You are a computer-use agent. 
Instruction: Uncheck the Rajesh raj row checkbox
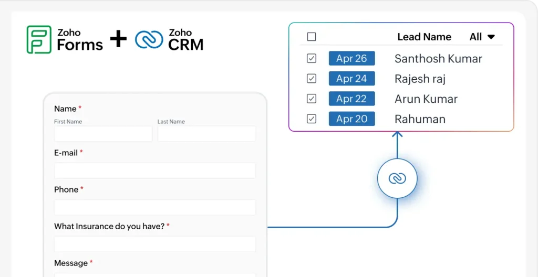(x=312, y=79)
